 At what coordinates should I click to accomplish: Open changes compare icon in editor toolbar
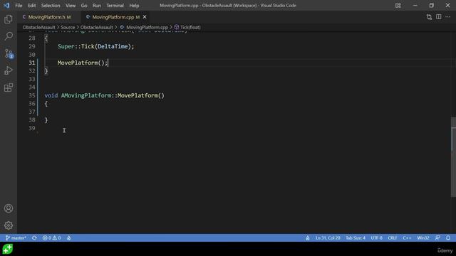click(x=429, y=17)
